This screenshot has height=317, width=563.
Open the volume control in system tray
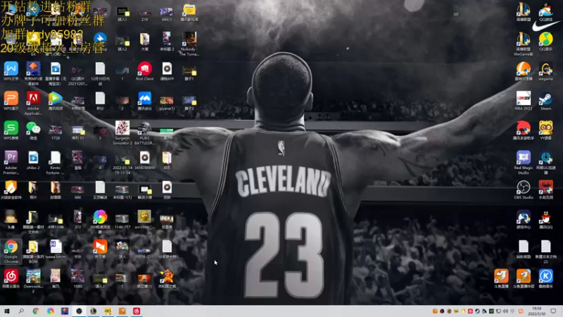point(505,311)
